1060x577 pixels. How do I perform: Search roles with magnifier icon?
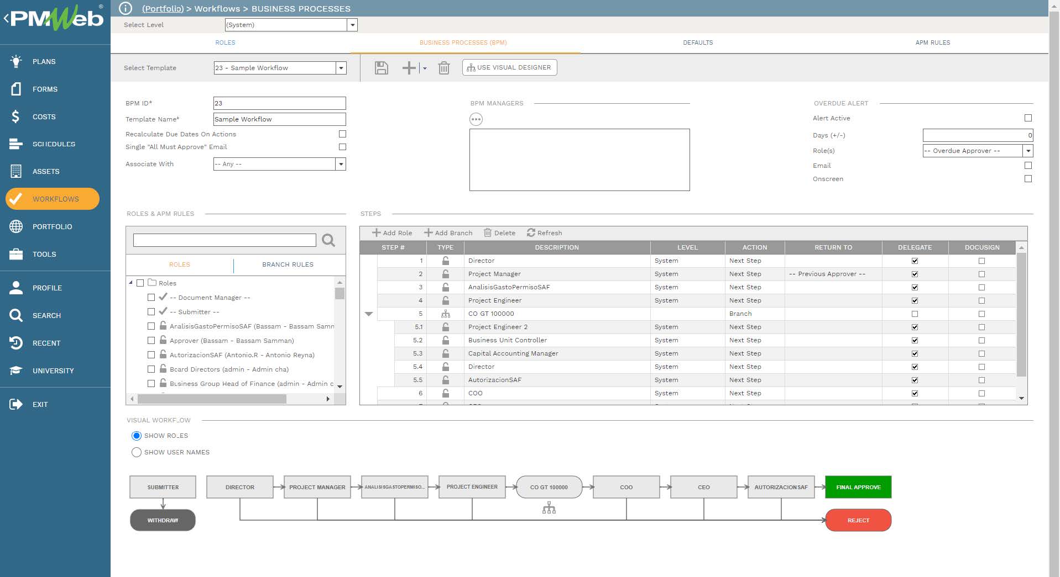pyautogui.click(x=328, y=240)
